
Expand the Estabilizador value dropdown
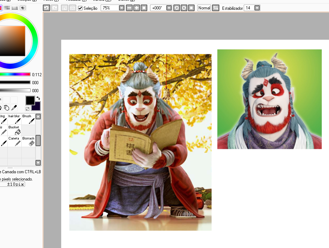coord(257,8)
